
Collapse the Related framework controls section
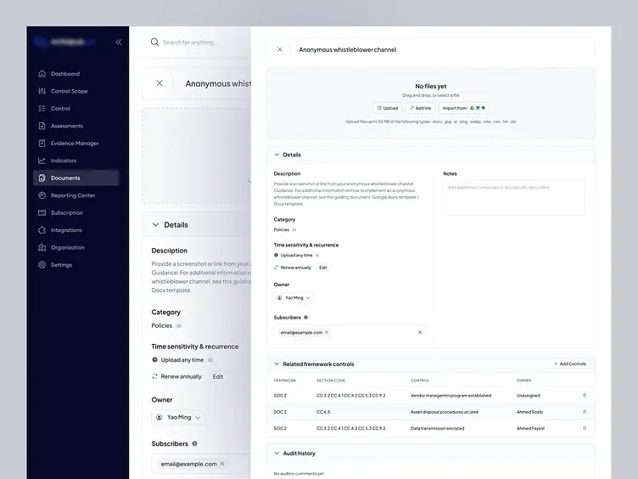tap(277, 363)
